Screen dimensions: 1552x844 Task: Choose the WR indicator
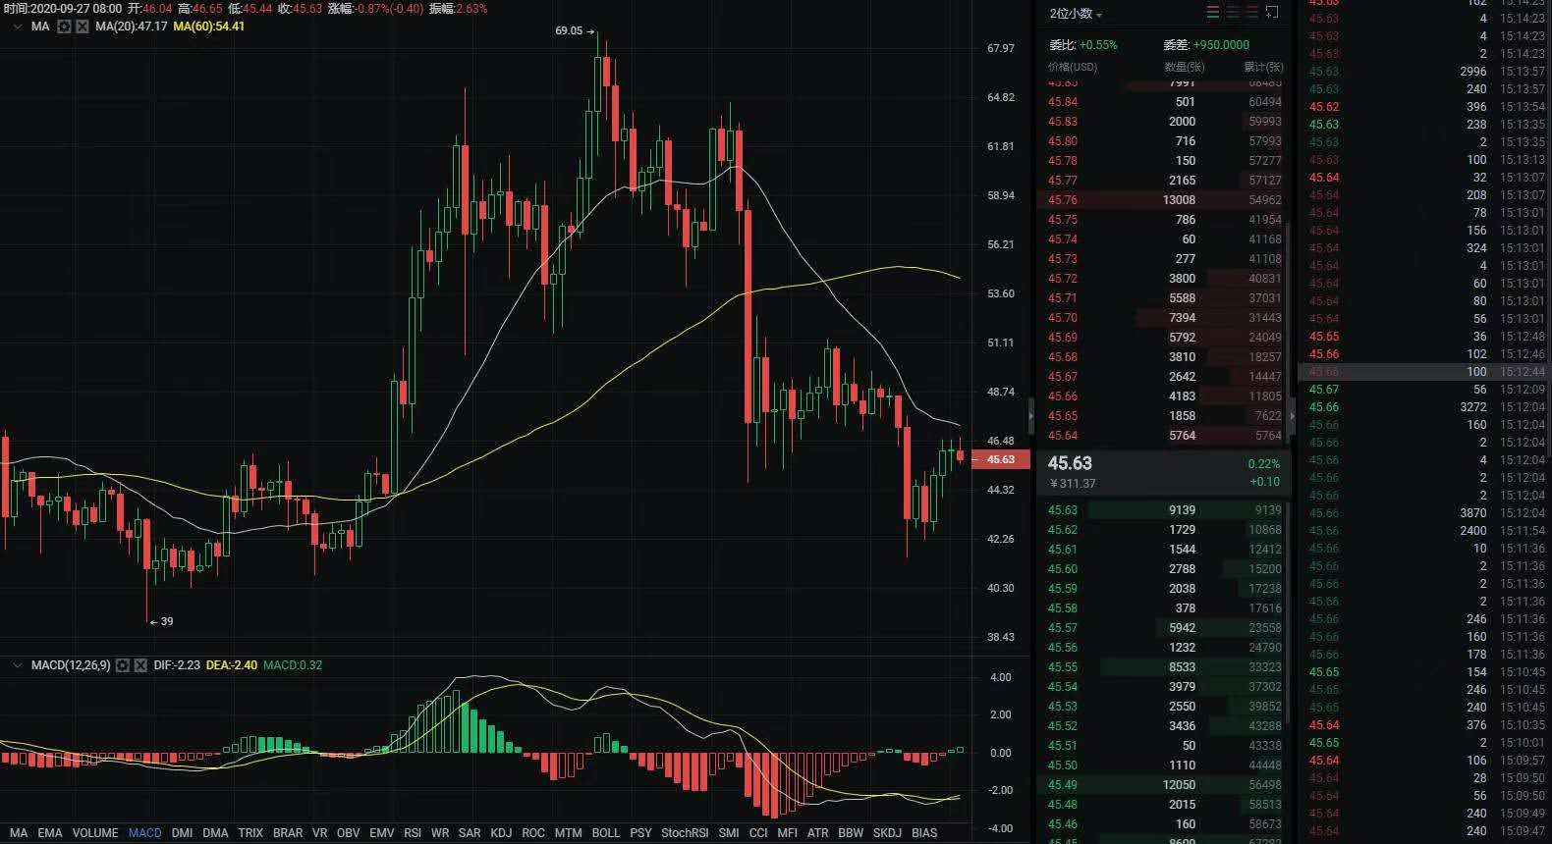point(440,832)
